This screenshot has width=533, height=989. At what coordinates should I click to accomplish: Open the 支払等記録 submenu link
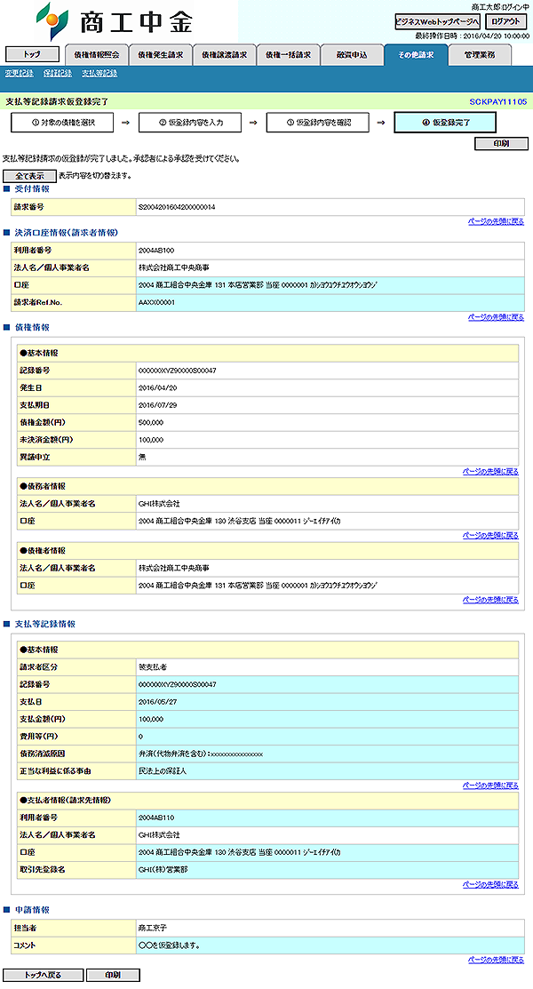point(99,73)
